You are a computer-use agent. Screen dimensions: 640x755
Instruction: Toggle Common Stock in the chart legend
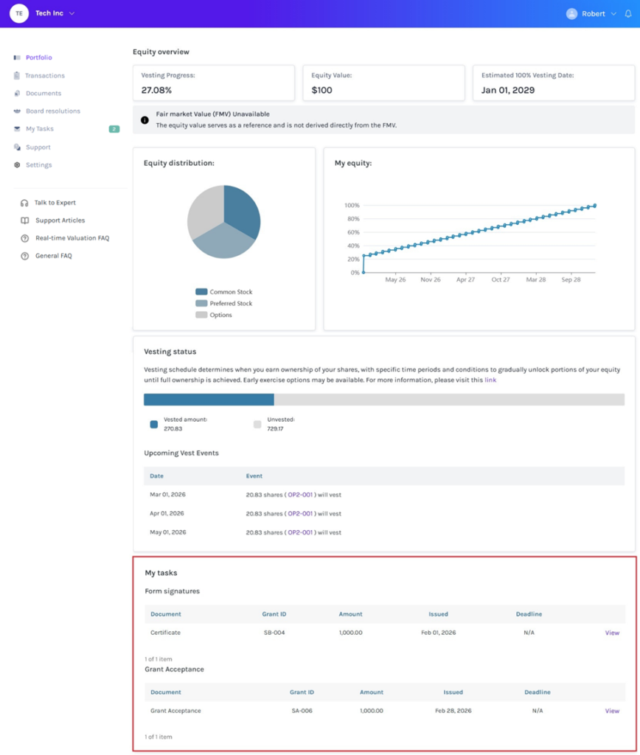[x=224, y=292]
